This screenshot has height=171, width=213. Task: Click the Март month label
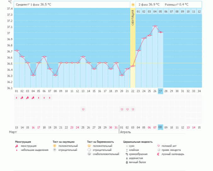[x=13, y=132]
